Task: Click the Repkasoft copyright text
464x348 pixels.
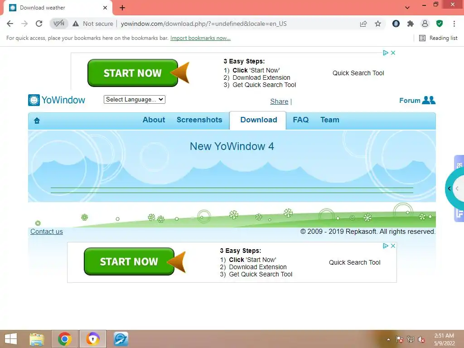Action: pyautogui.click(x=367, y=232)
